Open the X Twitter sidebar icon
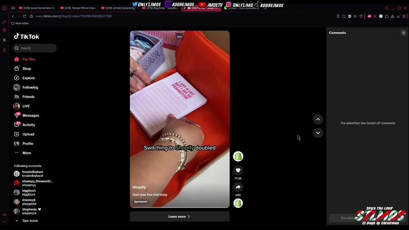The image size is (409, 230). coord(4,40)
